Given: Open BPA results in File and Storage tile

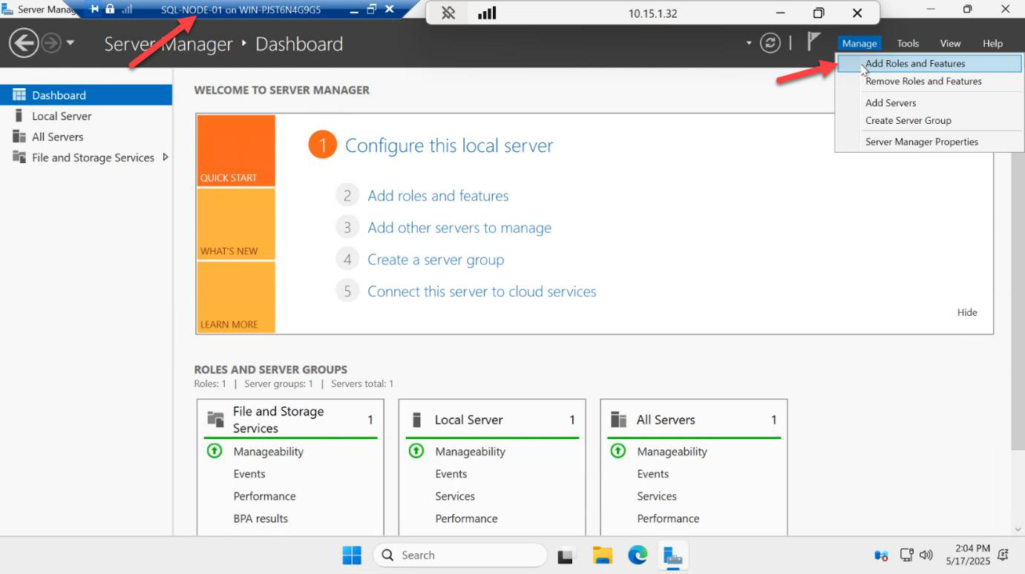Looking at the screenshot, I should pos(261,518).
